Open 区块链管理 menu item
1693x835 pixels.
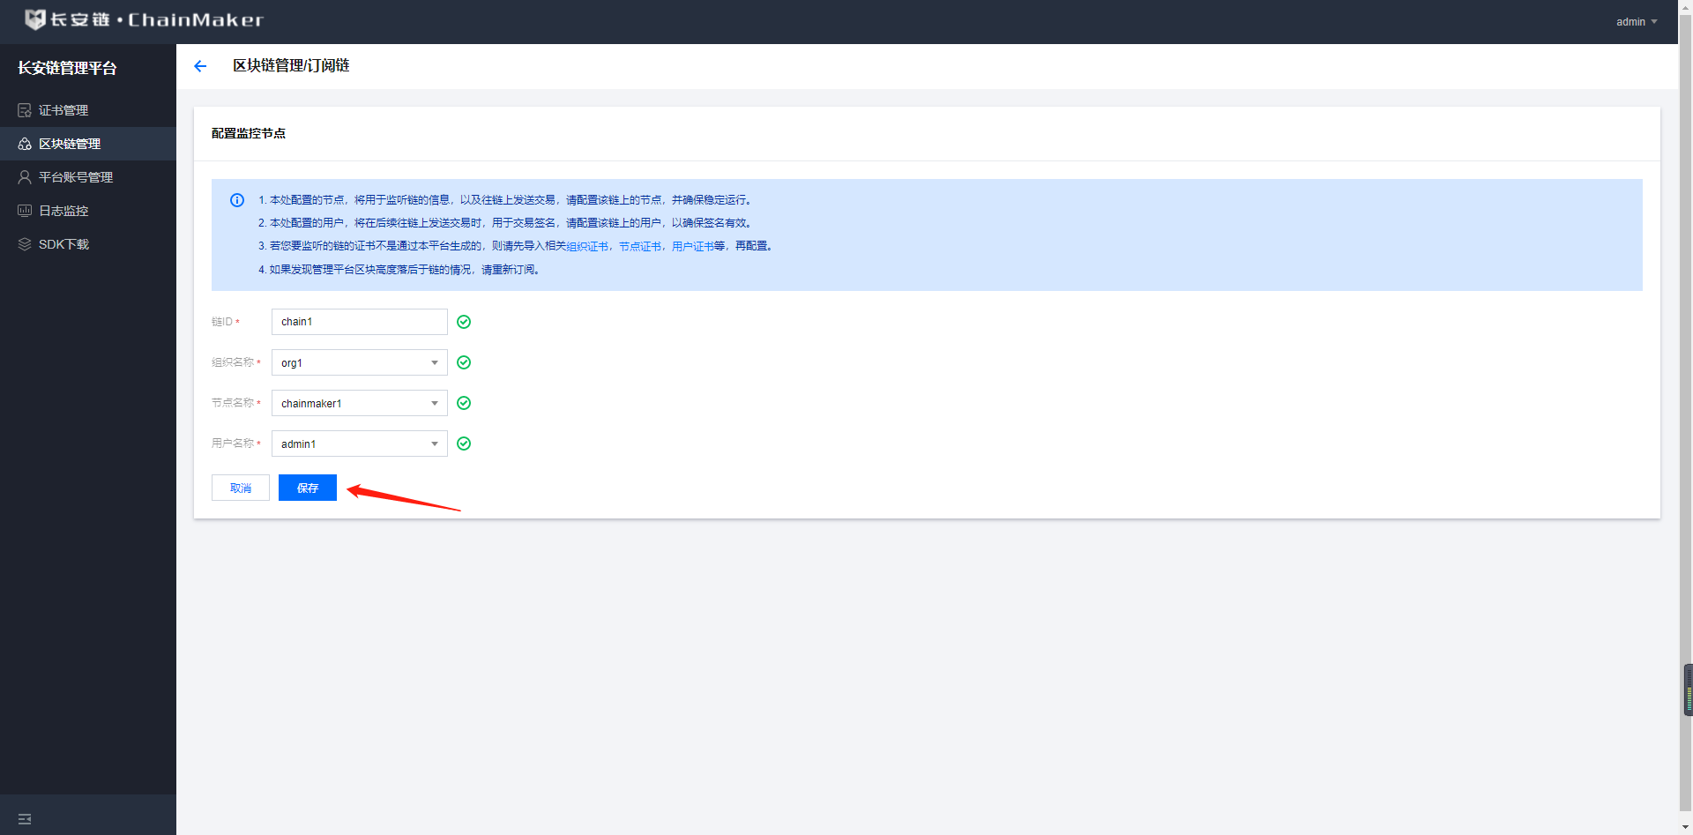88,144
